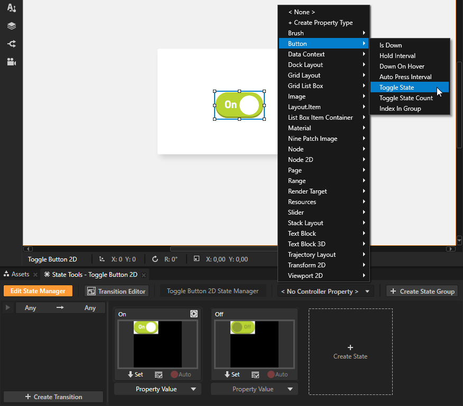Open Property Value dropdown under On state

coord(158,389)
